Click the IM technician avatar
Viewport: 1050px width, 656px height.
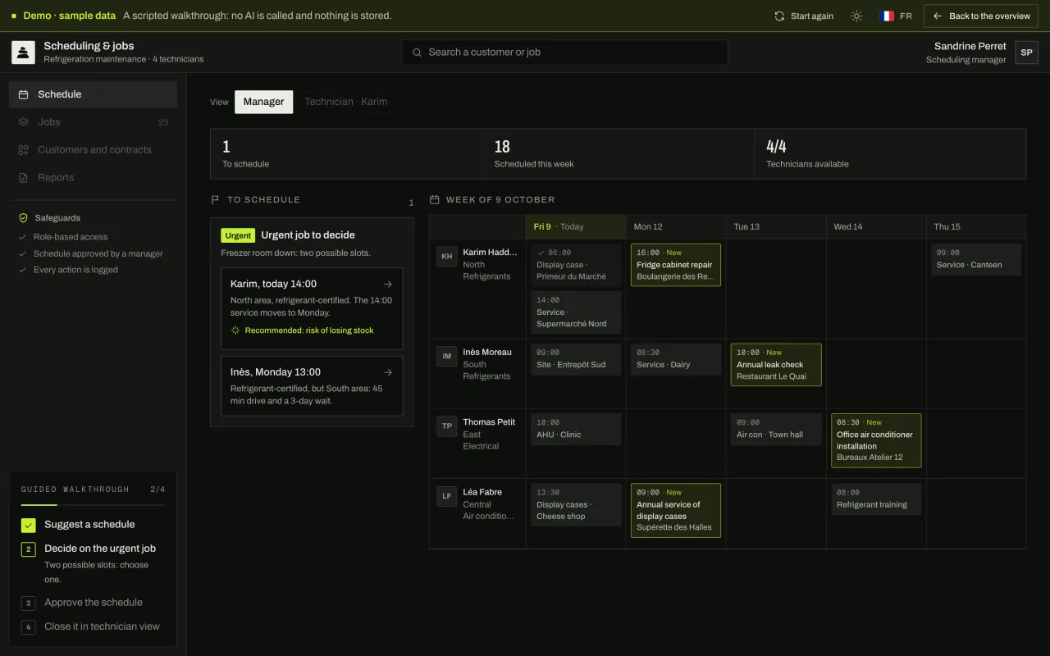pos(447,356)
